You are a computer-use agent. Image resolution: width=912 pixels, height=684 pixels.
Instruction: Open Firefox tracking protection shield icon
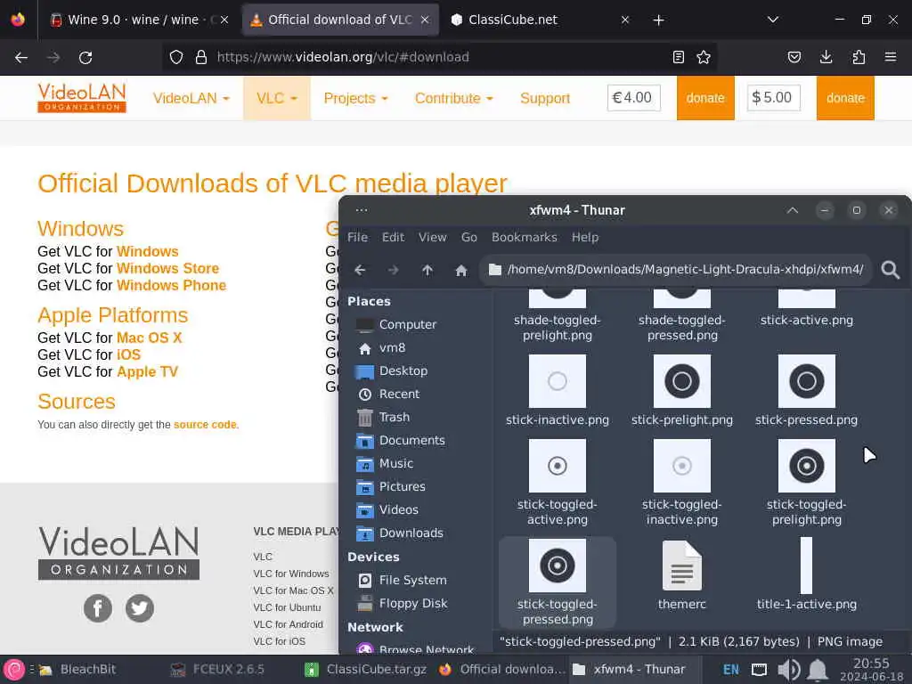(x=176, y=57)
